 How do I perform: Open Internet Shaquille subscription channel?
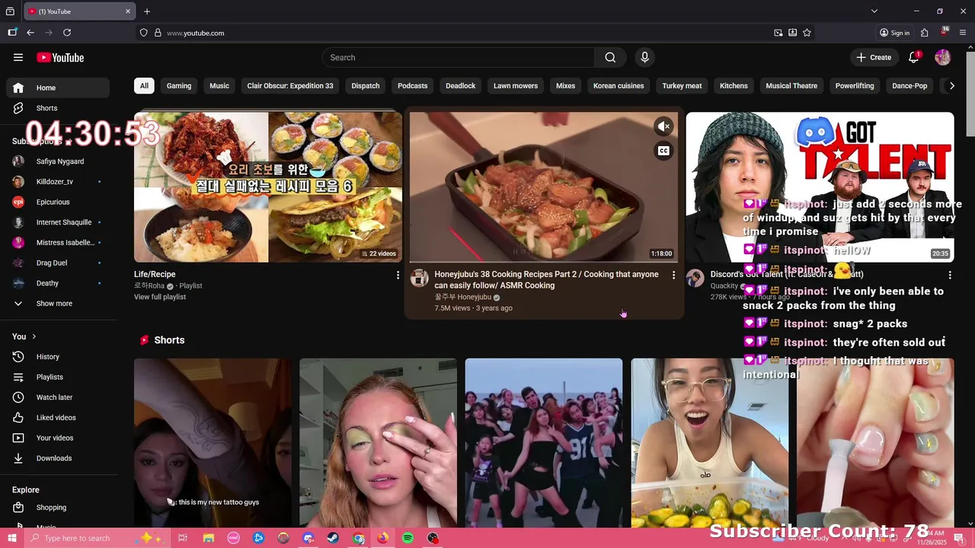(58, 222)
